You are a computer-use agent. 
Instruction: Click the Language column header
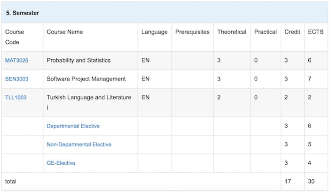pyautogui.click(x=154, y=32)
